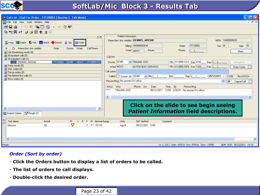Viewport: 260px width, 195px height.
Task: Save using the floppy disk icon
Action: click(11, 27)
